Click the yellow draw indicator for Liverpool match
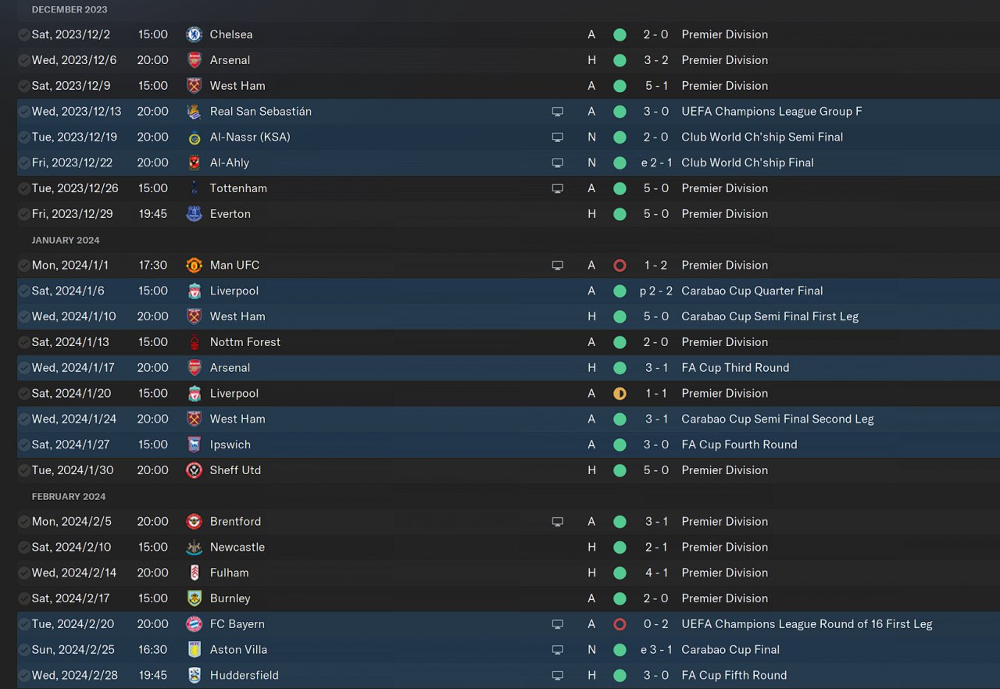Screen dimensions: 1000x689 tap(620, 394)
